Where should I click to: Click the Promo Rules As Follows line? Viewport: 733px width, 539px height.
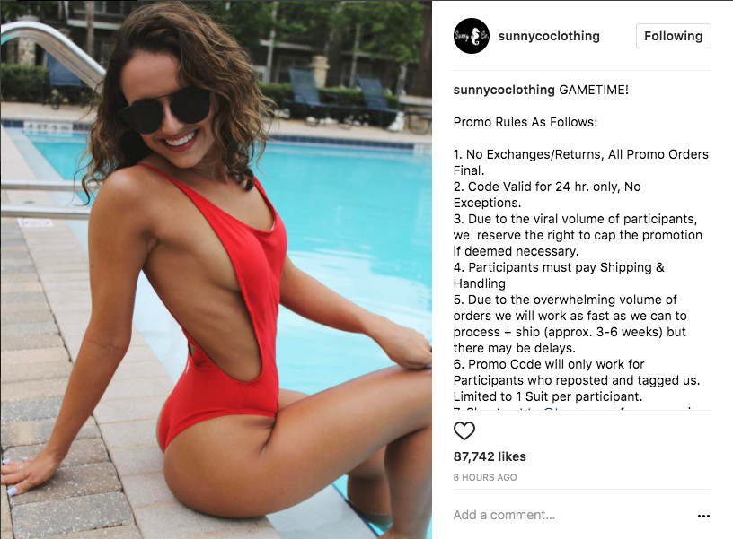(525, 122)
